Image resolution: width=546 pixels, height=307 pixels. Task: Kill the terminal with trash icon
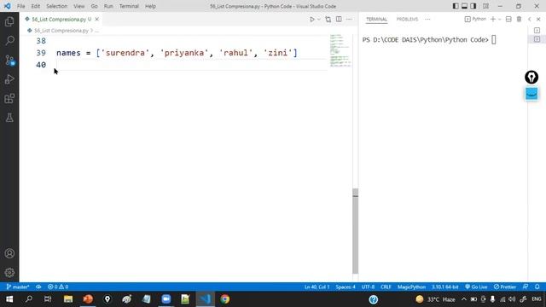519,20
